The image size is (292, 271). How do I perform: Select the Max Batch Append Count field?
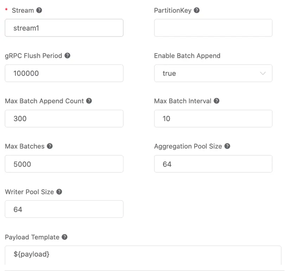[x=64, y=119]
